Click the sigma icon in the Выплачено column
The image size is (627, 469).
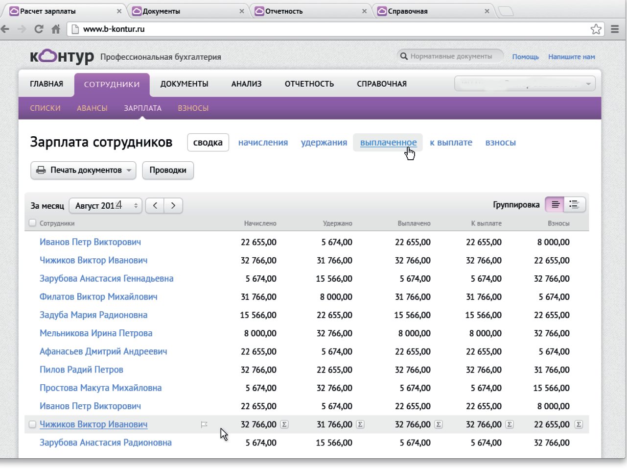pos(439,424)
